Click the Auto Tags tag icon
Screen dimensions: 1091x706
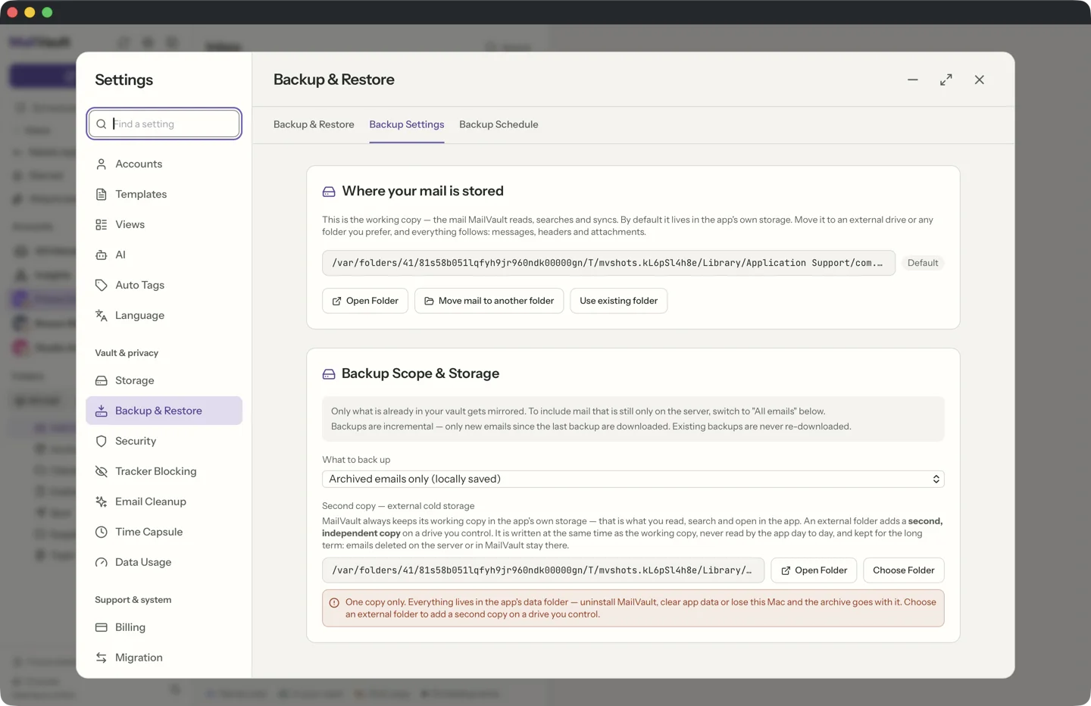coord(102,285)
